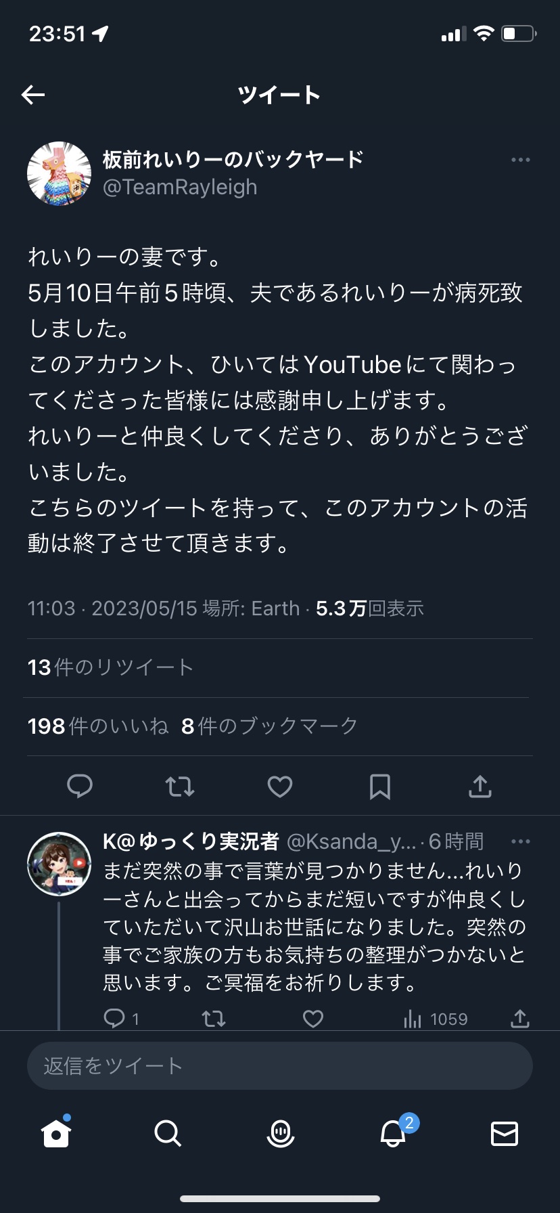Open 13件のリツイート list
The image size is (560, 1213).
[x=110, y=667]
